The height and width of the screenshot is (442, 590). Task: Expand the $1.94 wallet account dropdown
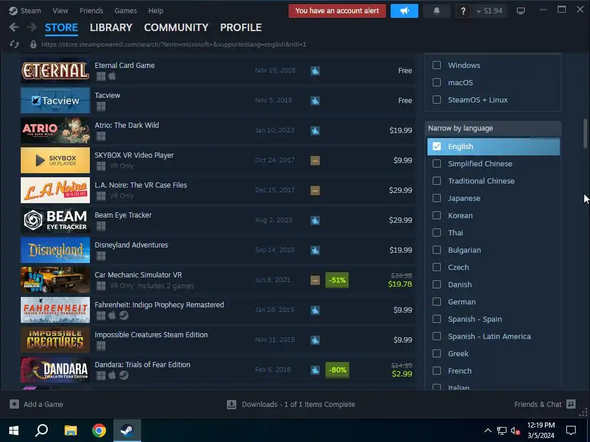tap(489, 11)
